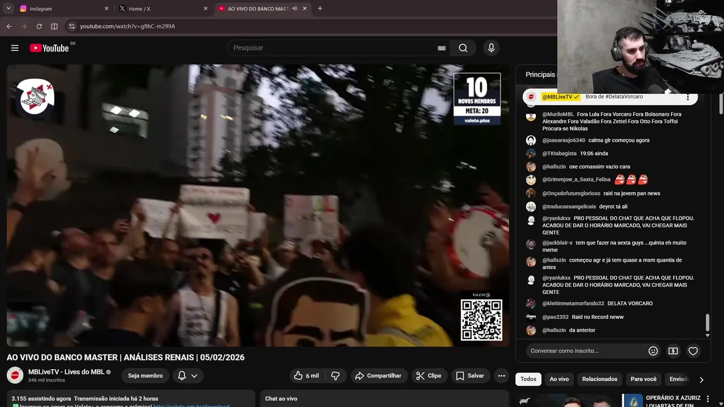The width and height of the screenshot is (724, 407).
Task: Open the YouTube hamburger guide menu
Action: pyautogui.click(x=15, y=48)
